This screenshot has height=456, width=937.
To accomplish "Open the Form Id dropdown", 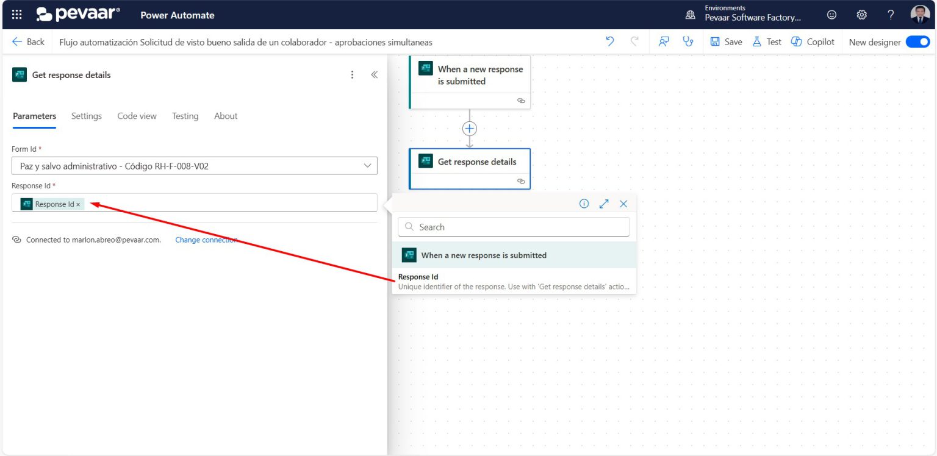I will 367,165.
